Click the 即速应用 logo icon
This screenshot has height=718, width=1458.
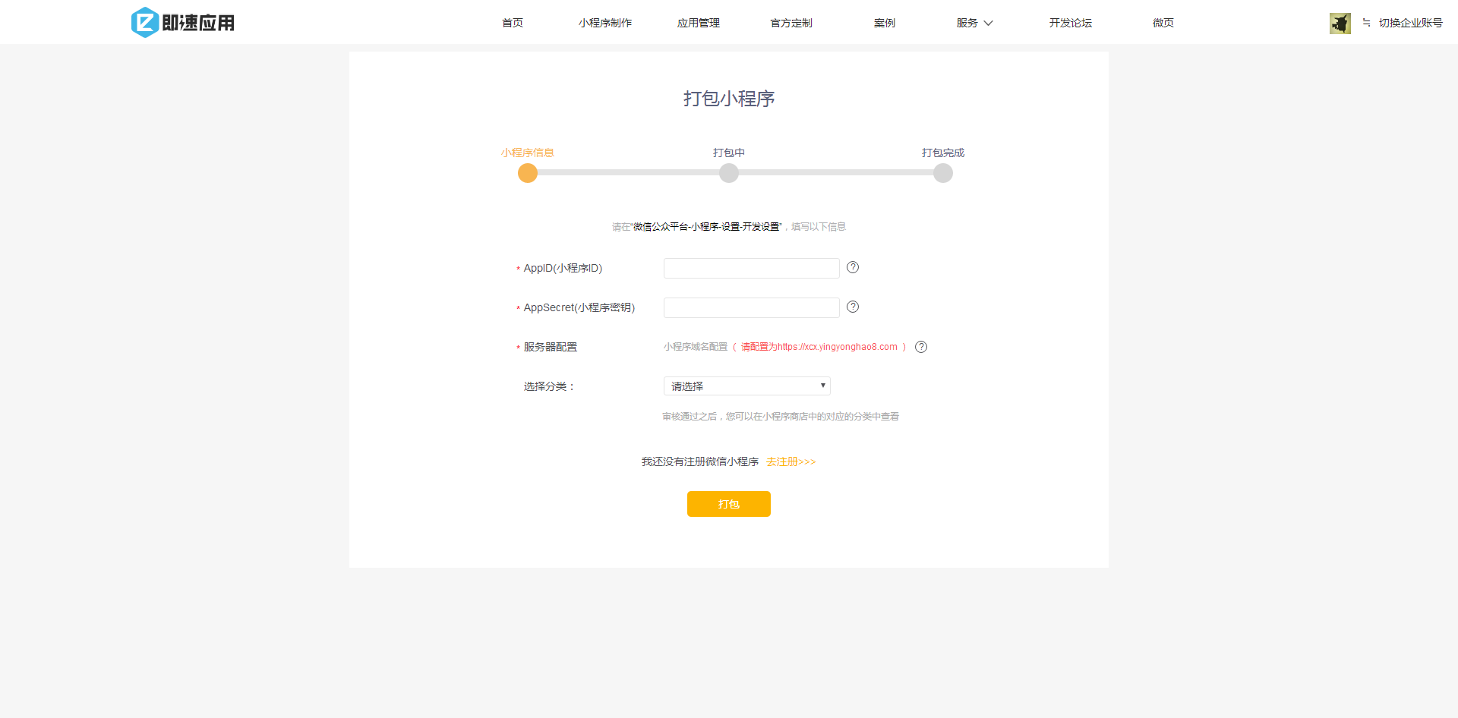click(x=144, y=22)
